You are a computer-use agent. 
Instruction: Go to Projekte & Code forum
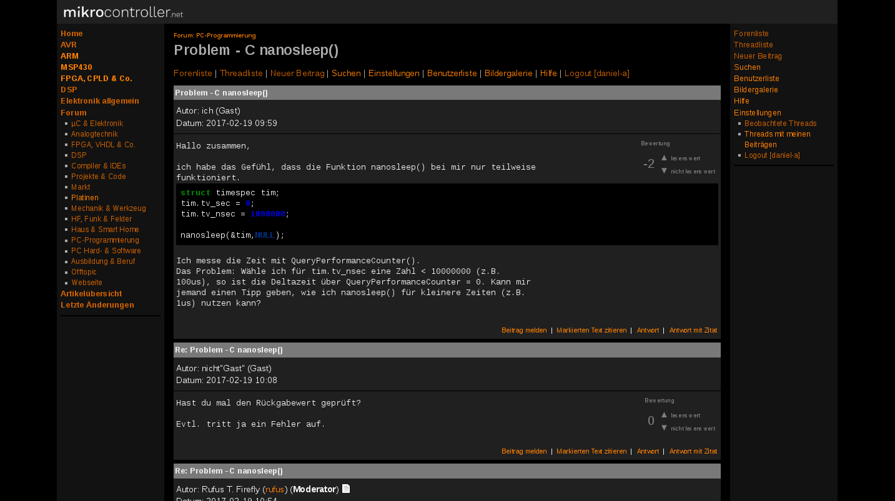[99, 177]
